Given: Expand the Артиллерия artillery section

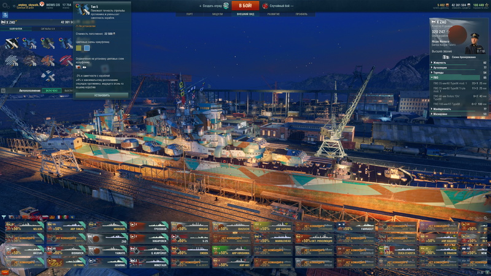Looking at the screenshot, I should tap(459, 67).
